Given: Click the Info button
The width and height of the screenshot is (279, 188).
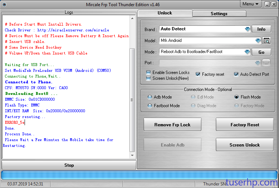Looking at the screenshot, I should tap(261, 29).
